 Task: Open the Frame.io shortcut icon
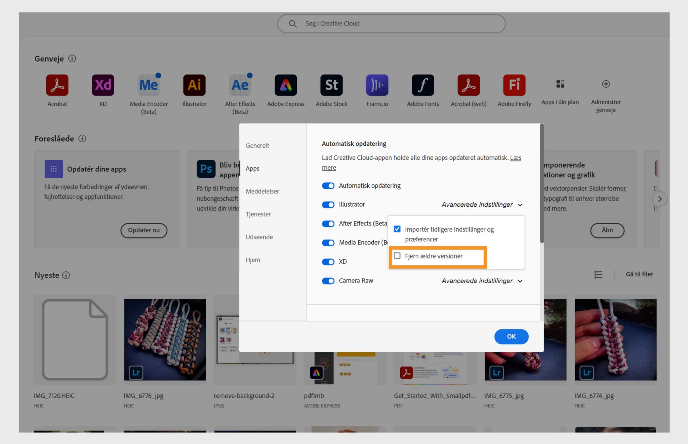[x=377, y=85]
